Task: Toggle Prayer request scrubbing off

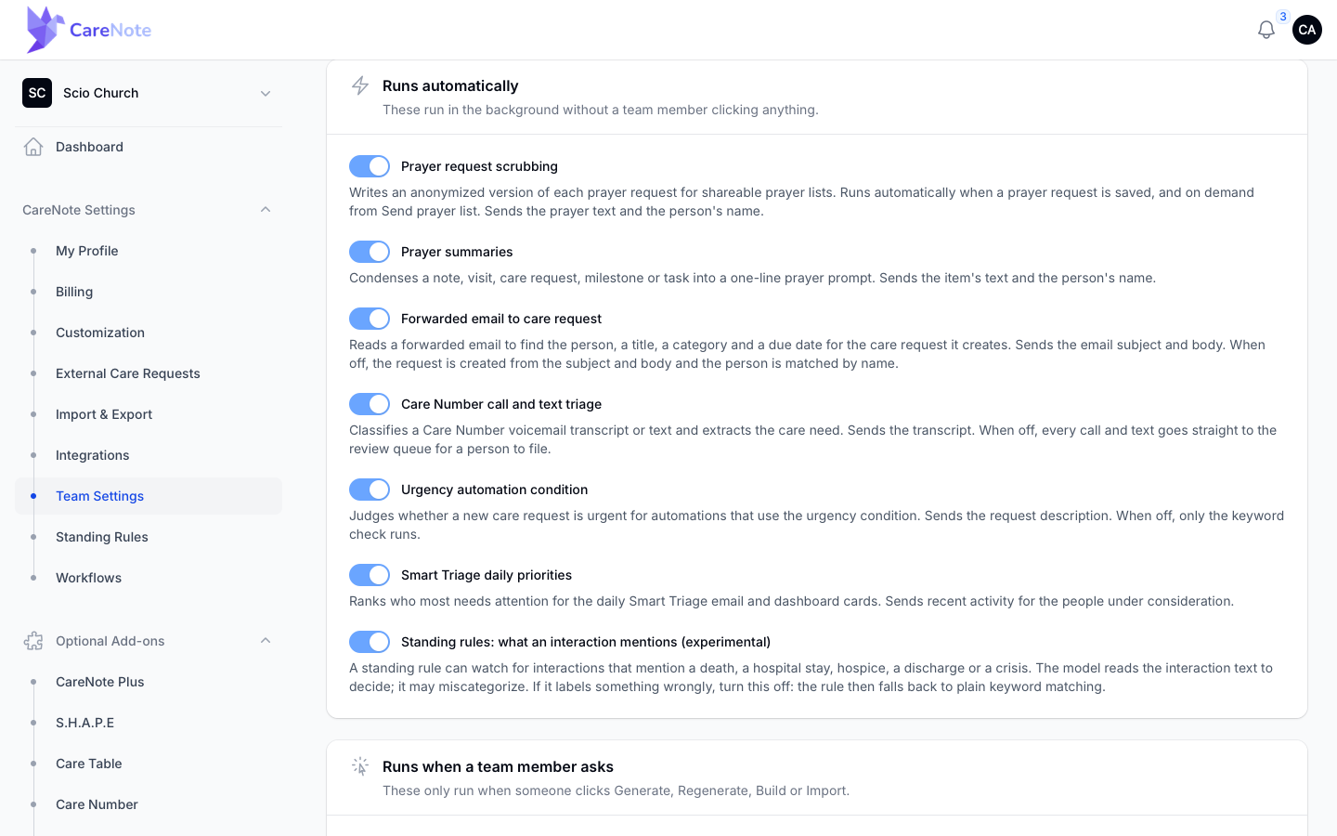Action: [x=370, y=166]
